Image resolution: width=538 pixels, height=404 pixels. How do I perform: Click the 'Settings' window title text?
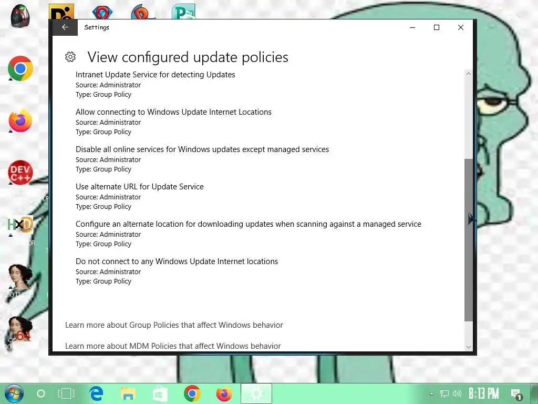[97, 27]
